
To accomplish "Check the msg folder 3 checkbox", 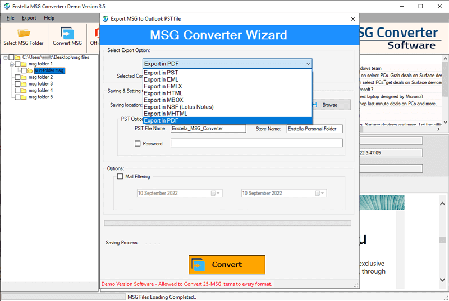I will point(17,84).
